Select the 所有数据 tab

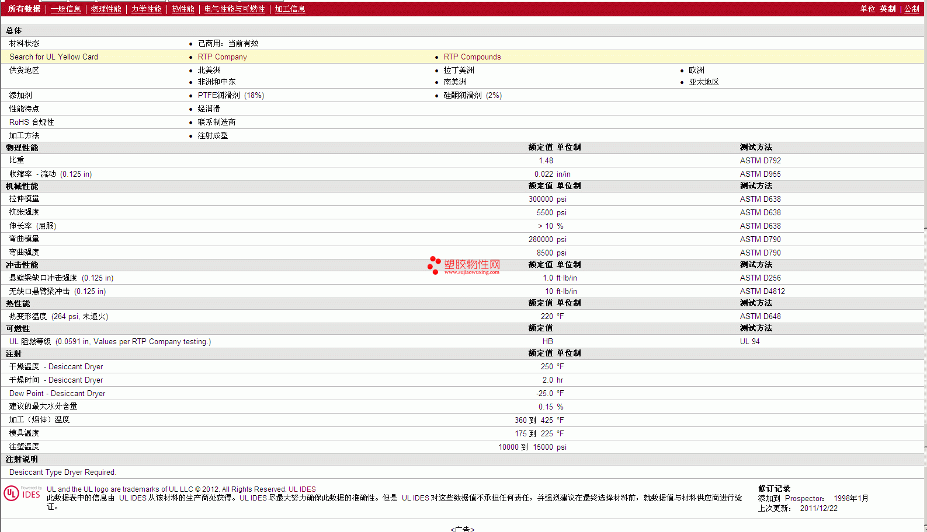pyautogui.click(x=24, y=9)
